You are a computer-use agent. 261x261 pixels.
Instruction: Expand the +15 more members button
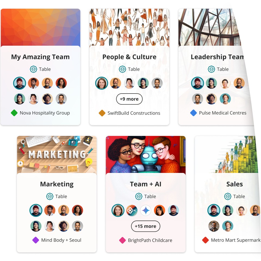[146, 226]
